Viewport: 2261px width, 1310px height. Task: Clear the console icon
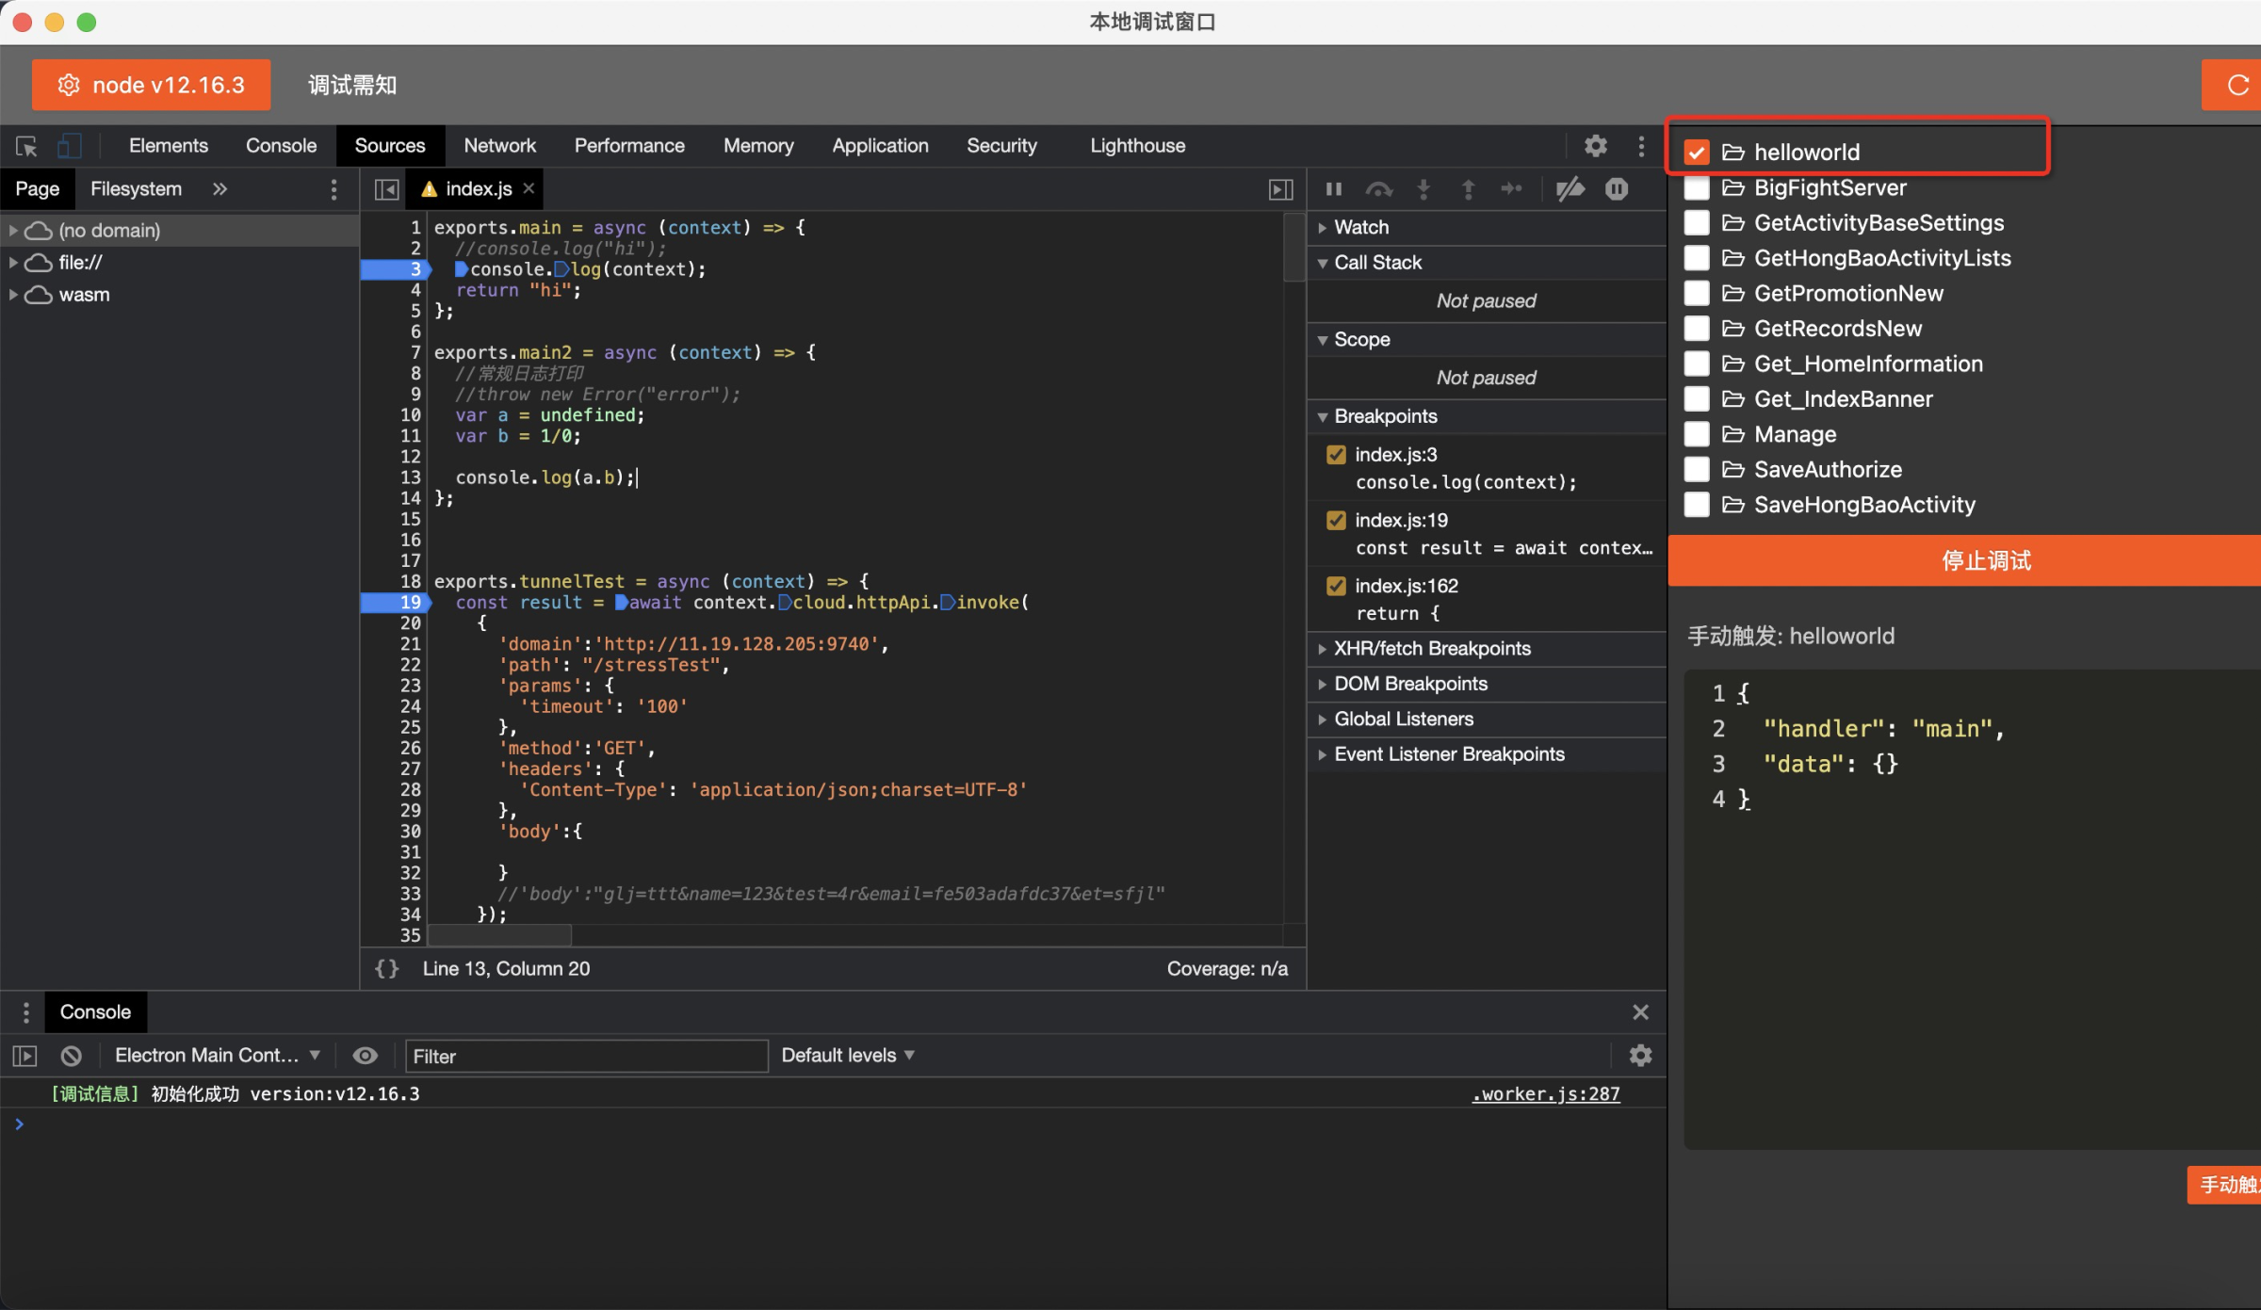click(x=71, y=1056)
